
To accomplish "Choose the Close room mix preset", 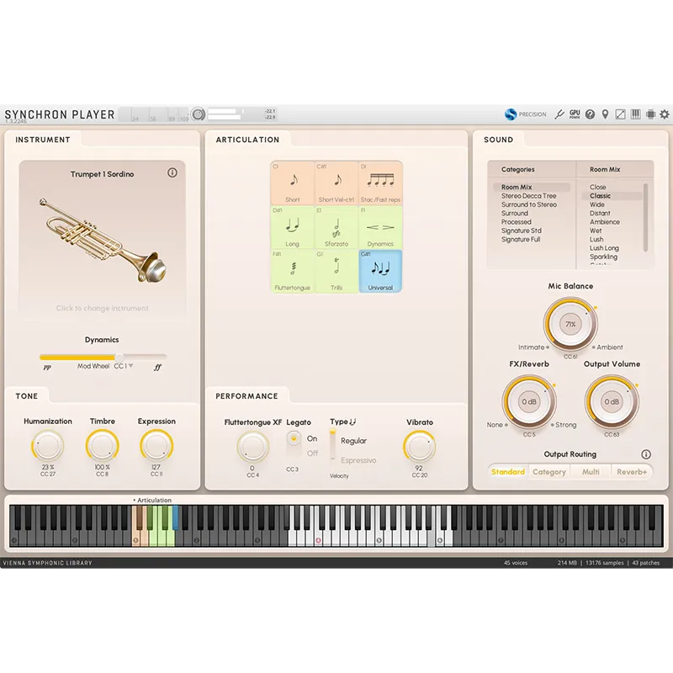I will tap(598, 187).
